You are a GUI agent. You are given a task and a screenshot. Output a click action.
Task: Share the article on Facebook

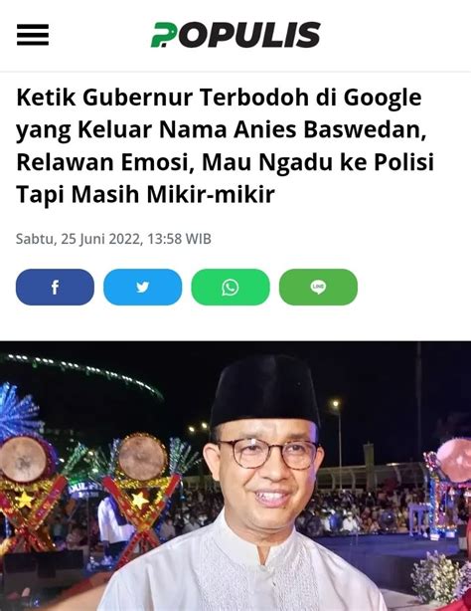[55, 288]
